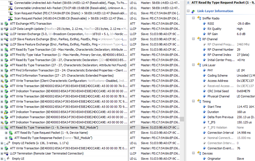Image resolution: width=255 pixels, height=161 pixels.
Task: Click the ATT Find By Type Value Transaction icon
Action: tap(6, 55)
